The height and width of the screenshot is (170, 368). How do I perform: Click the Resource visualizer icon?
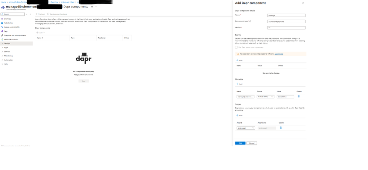[x=2, y=39]
